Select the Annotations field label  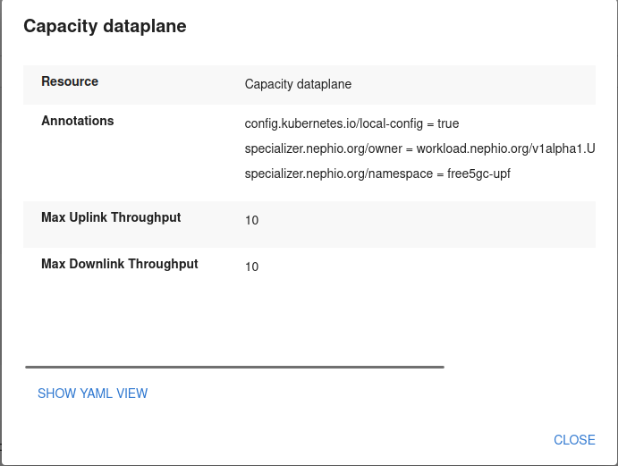pos(78,121)
